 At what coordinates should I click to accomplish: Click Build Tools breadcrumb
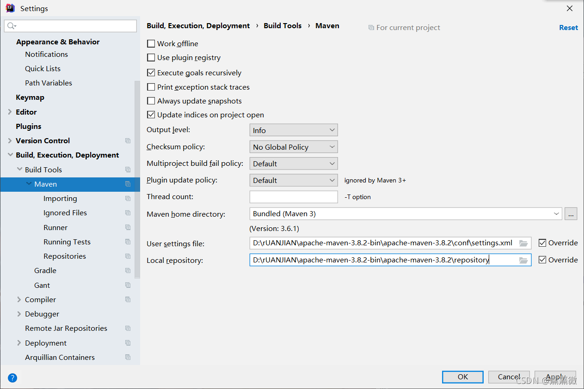[x=283, y=26]
